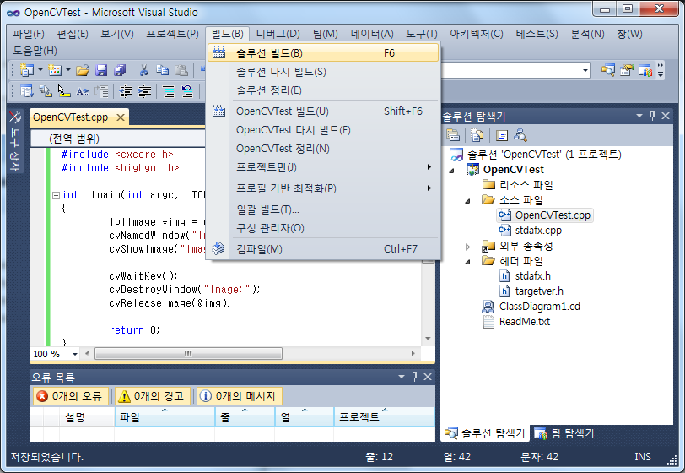The height and width of the screenshot is (473, 685).
Task: Click the View Class Diagram icon
Action: (x=520, y=134)
